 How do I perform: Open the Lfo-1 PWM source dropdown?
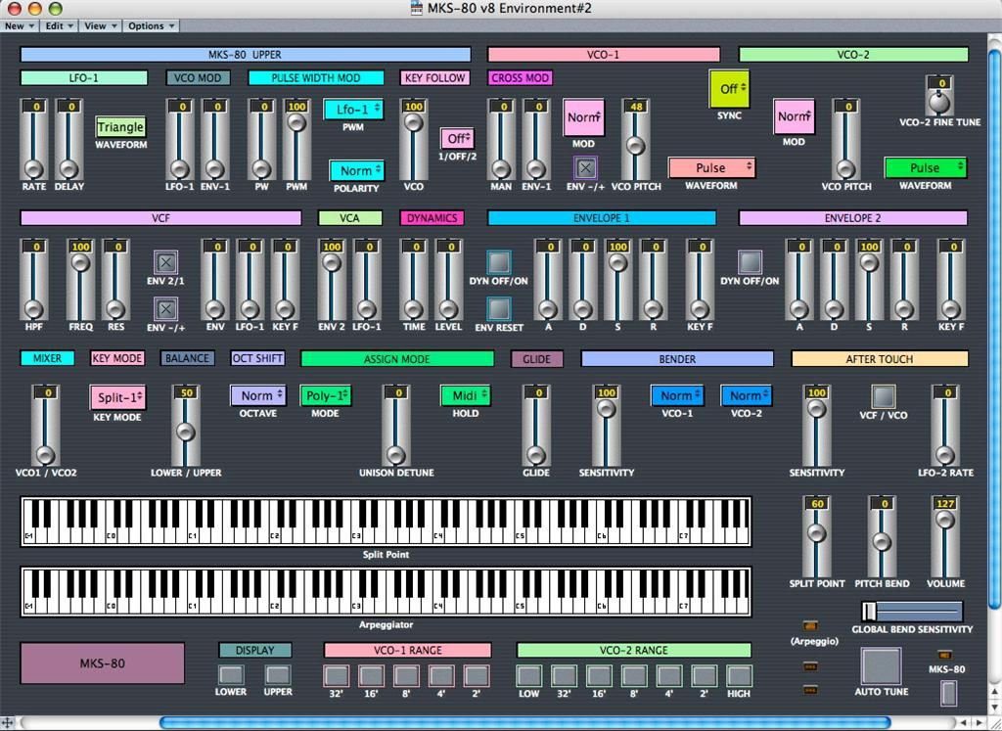353,110
